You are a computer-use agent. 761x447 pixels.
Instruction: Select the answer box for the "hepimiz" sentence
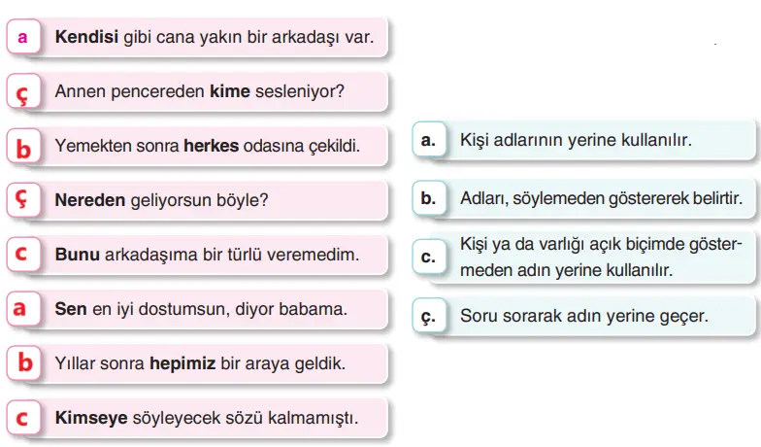22,363
